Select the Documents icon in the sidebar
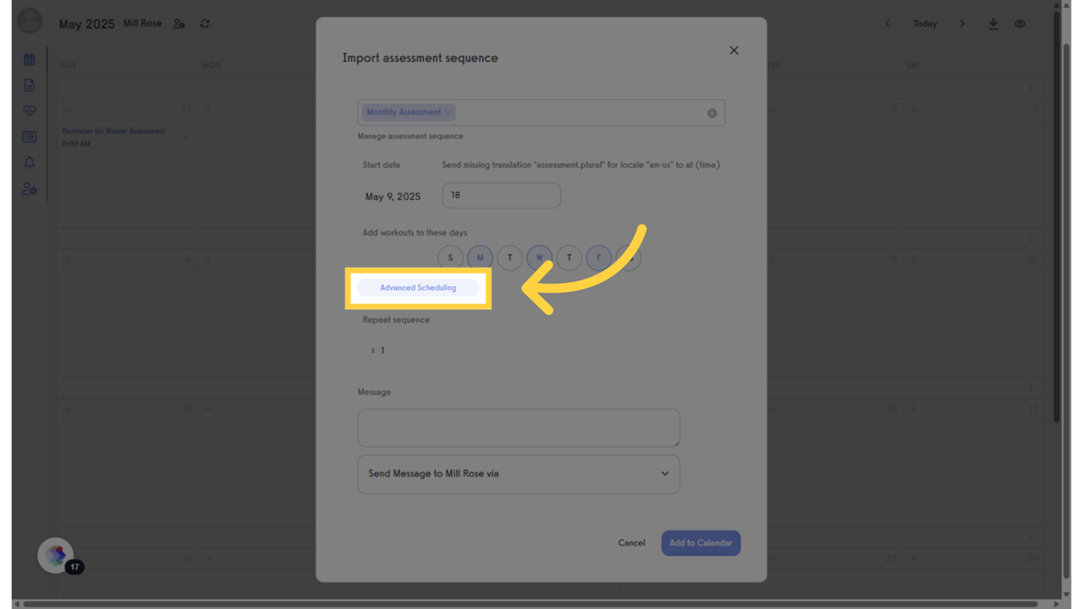 click(x=29, y=85)
